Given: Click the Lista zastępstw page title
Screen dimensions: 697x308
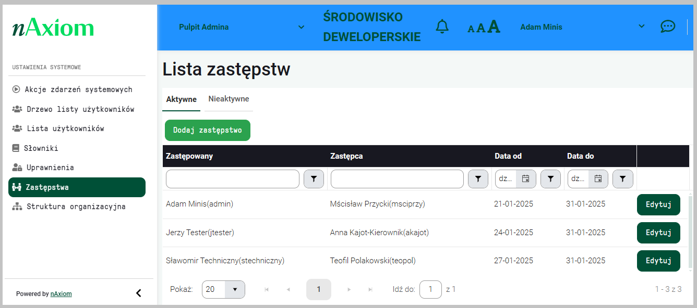Looking at the screenshot, I should click(226, 70).
